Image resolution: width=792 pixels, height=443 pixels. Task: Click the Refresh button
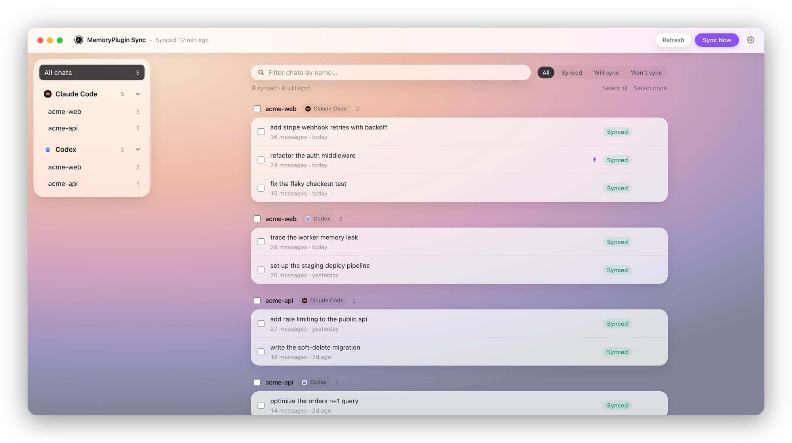[673, 40]
